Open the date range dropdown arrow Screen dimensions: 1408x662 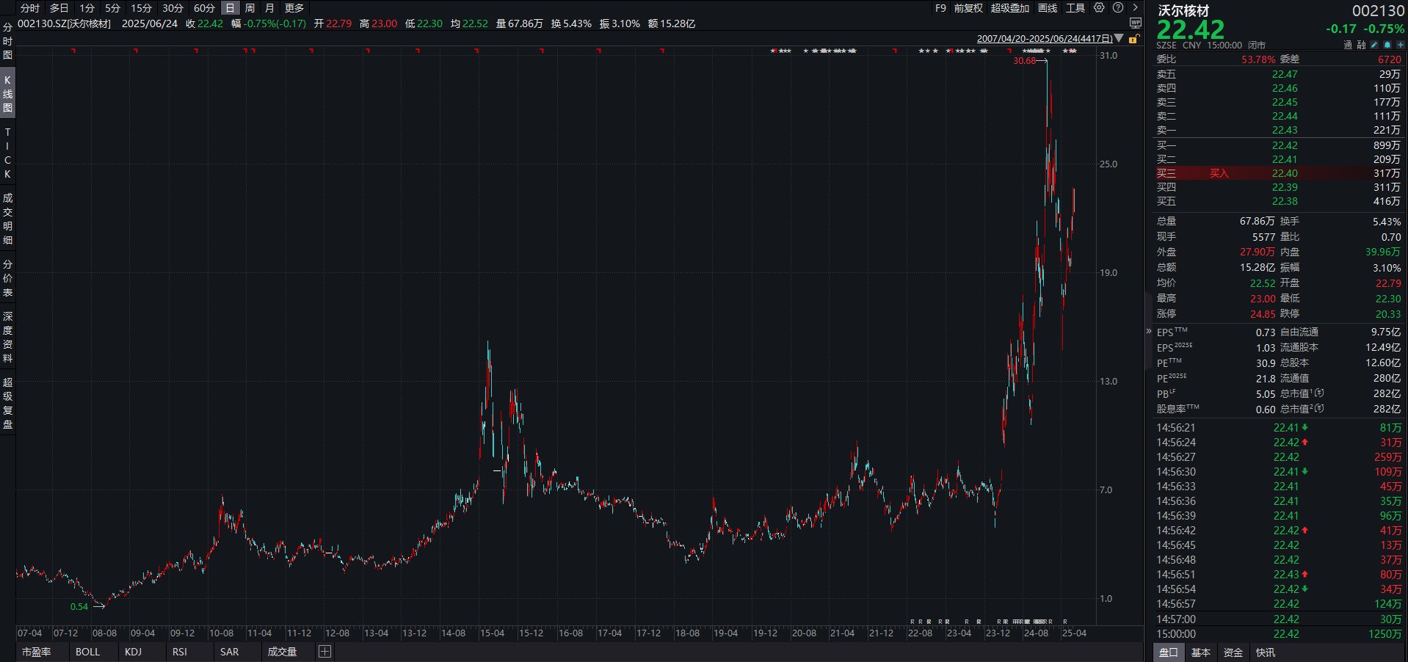pyautogui.click(x=1118, y=37)
